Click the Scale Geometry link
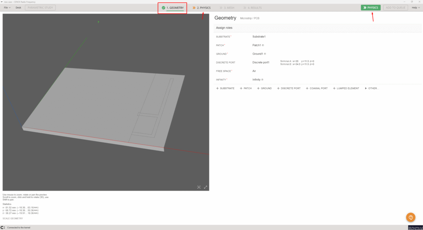423x230 pixels. [13, 218]
